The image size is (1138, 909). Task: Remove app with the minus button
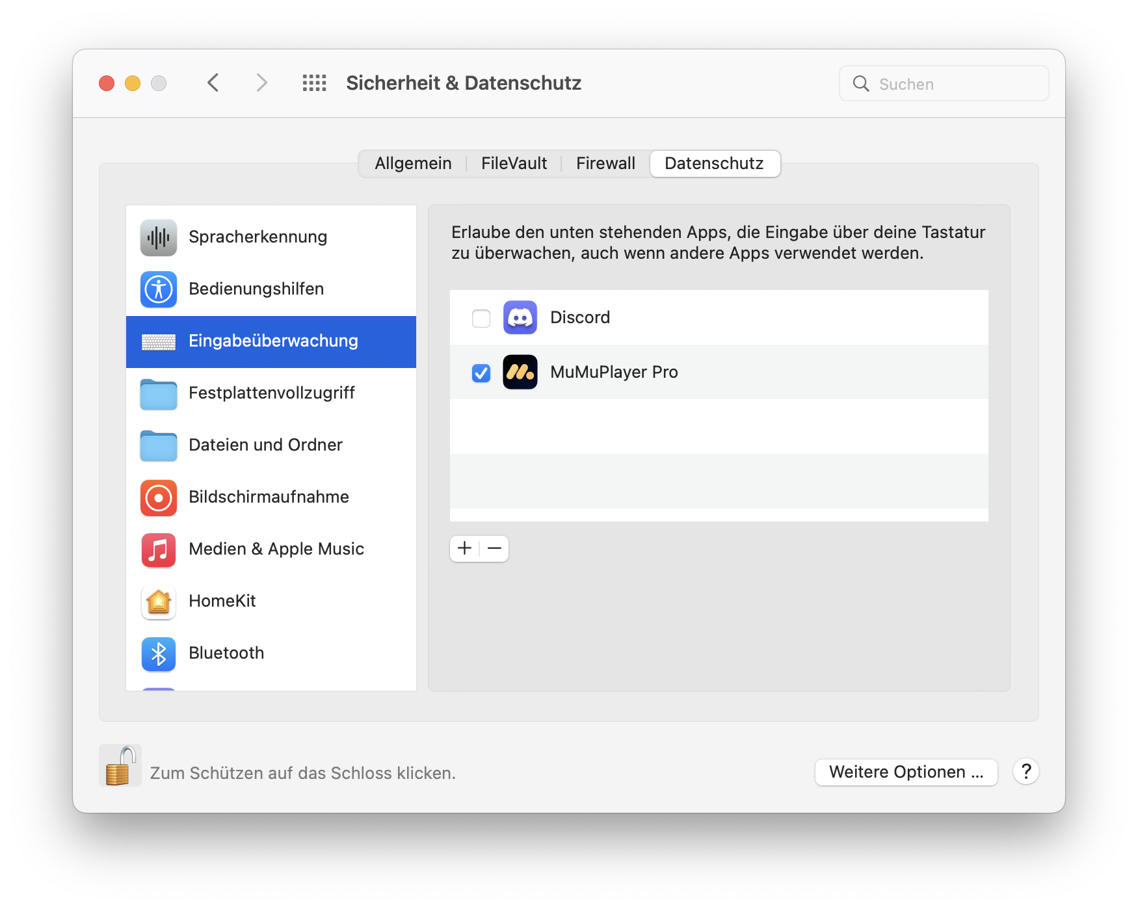pyautogui.click(x=494, y=549)
